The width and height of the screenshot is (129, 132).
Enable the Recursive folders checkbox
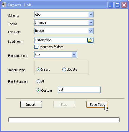click(36, 47)
